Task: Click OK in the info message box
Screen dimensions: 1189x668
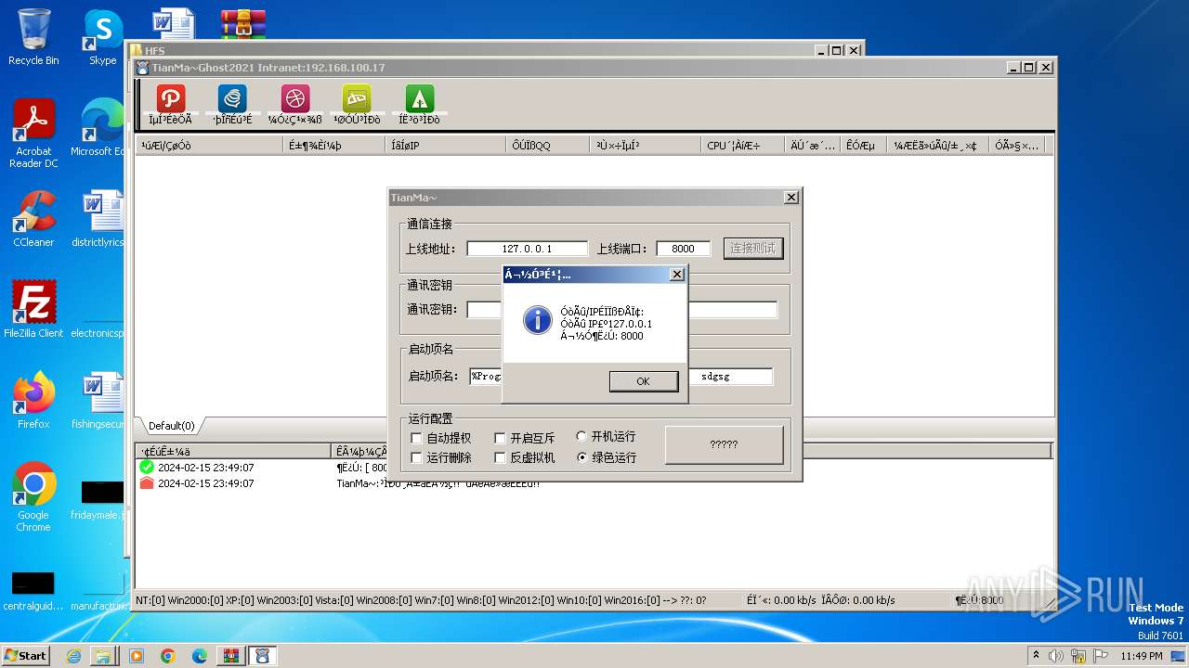Action: (643, 381)
